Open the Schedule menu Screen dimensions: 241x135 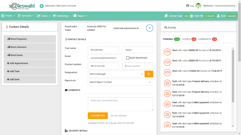[x=26, y=16]
